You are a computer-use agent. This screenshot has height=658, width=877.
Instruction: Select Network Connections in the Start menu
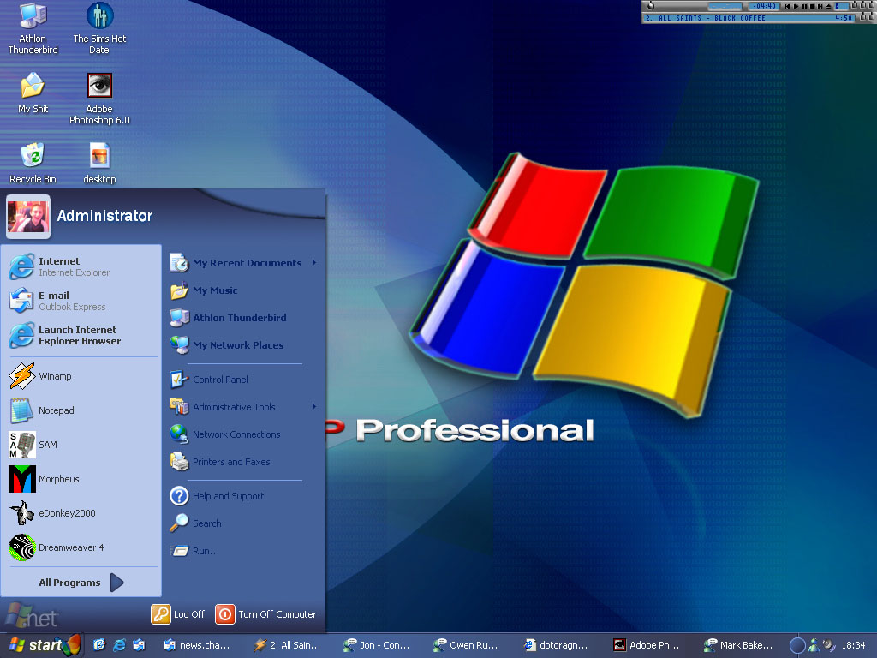[x=236, y=434]
